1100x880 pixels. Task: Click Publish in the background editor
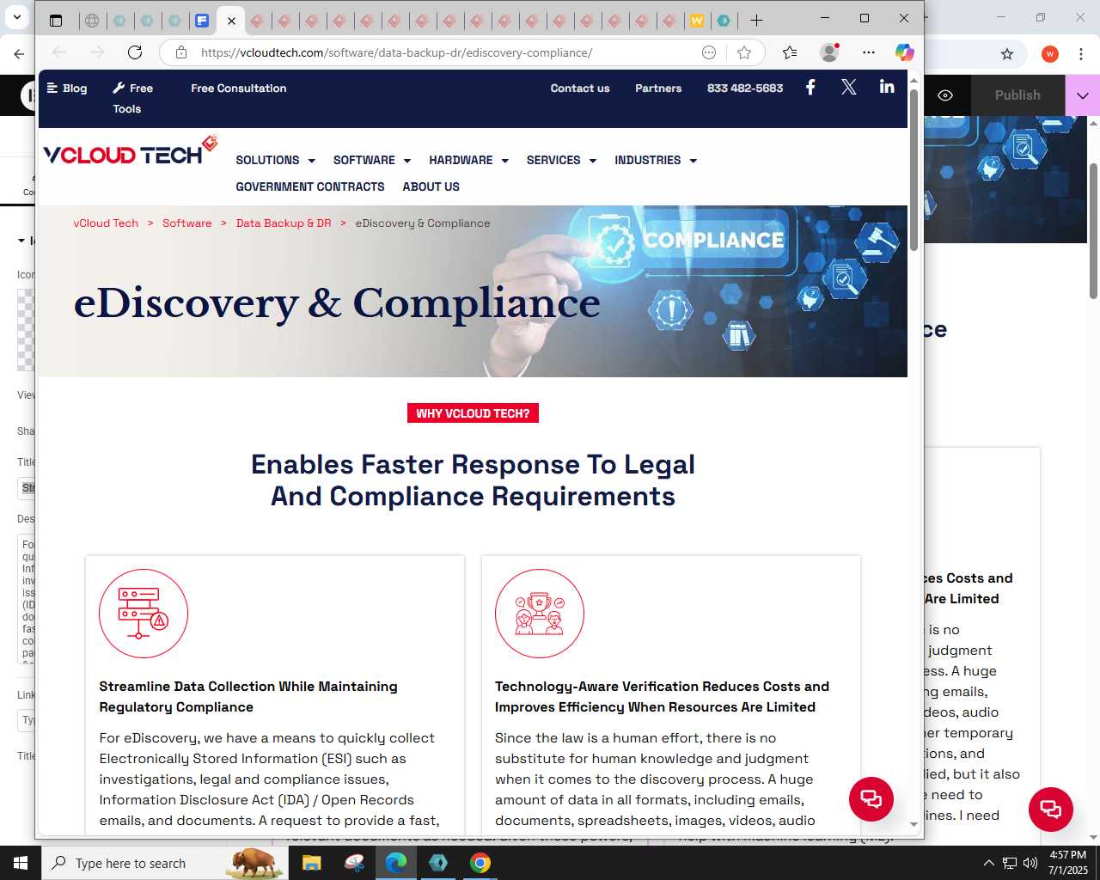pos(1017,95)
